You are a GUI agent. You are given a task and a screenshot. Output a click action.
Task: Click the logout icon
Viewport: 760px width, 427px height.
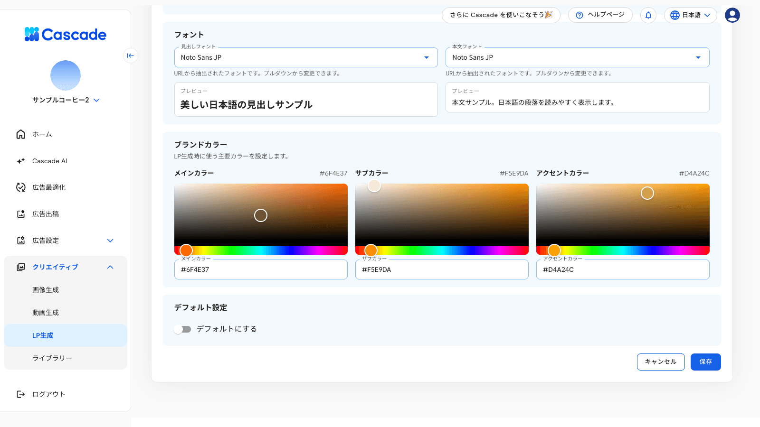21,394
